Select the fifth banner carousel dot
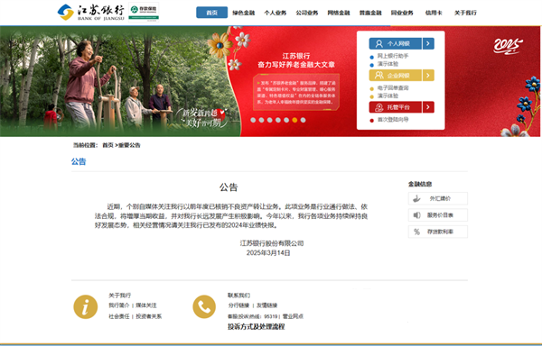Screen dimensions: 542x346 click(x=286, y=120)
